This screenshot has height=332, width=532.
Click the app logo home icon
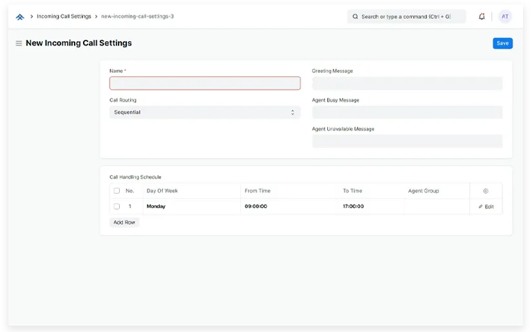click(20, 17)
